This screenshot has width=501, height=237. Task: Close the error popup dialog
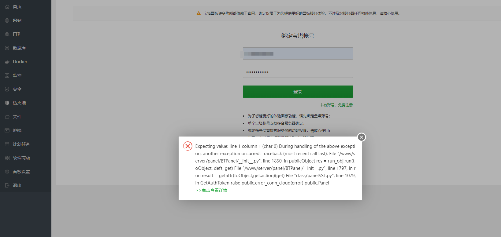[x=362, y=137]
